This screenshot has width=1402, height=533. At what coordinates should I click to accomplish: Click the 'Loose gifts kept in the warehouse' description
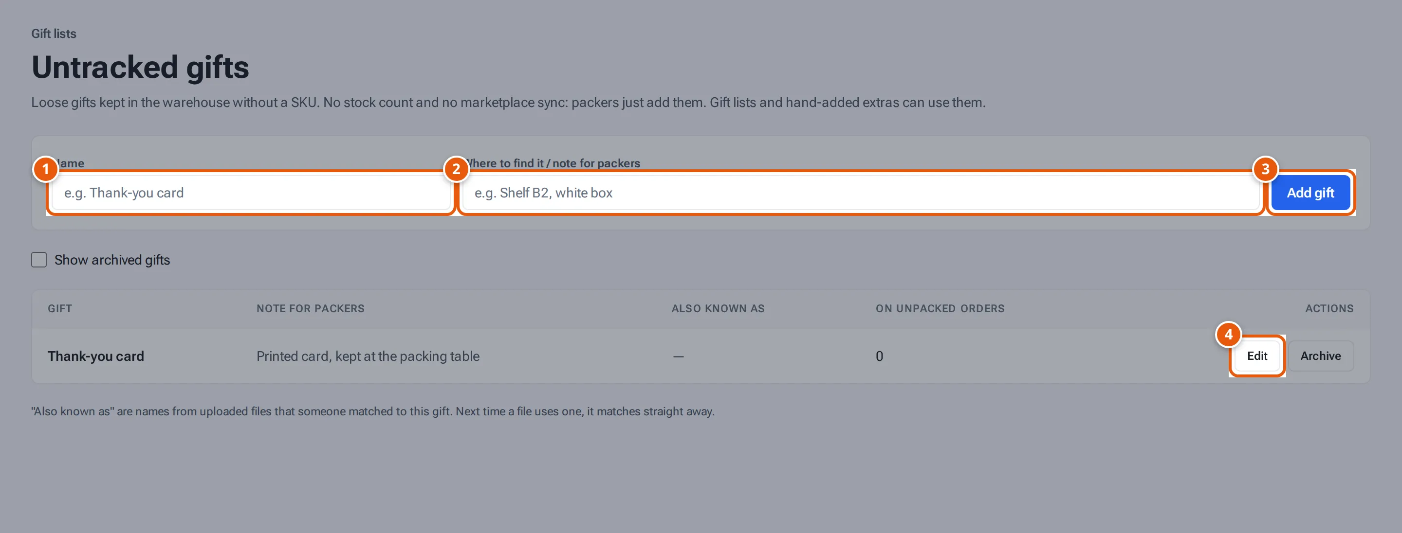tap(508, 102)
